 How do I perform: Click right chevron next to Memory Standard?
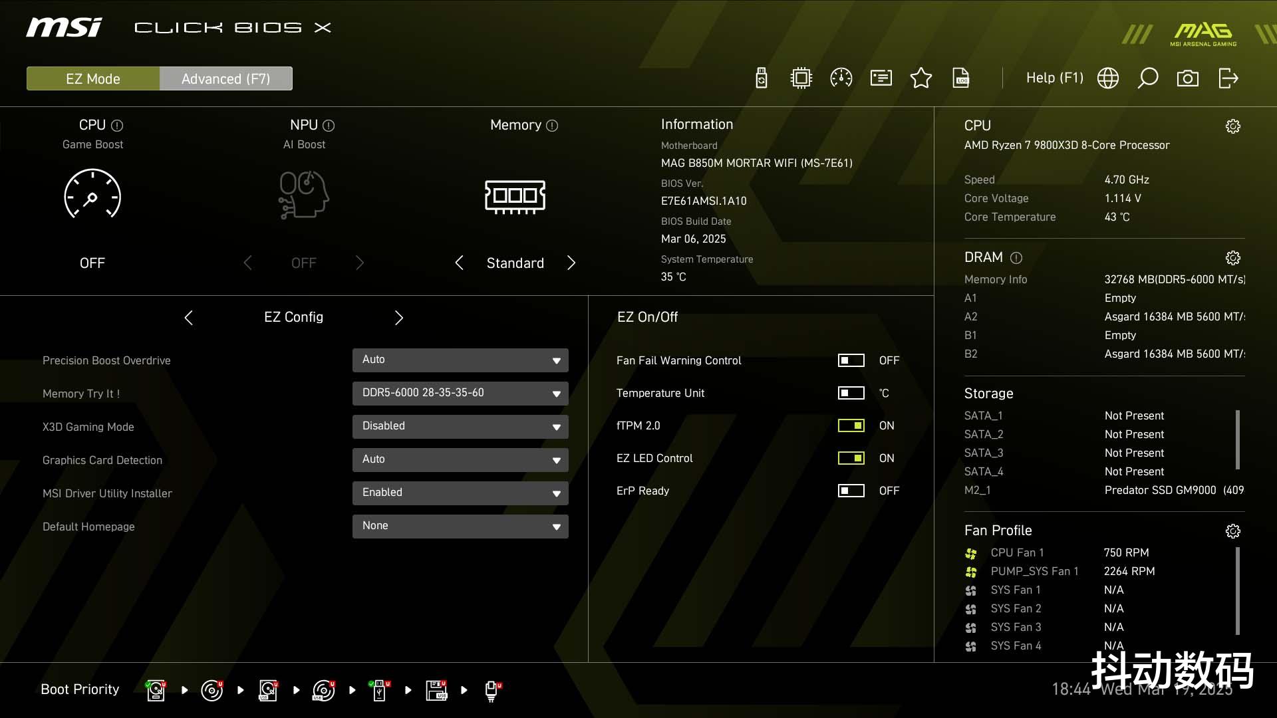[x=571, y=263]
